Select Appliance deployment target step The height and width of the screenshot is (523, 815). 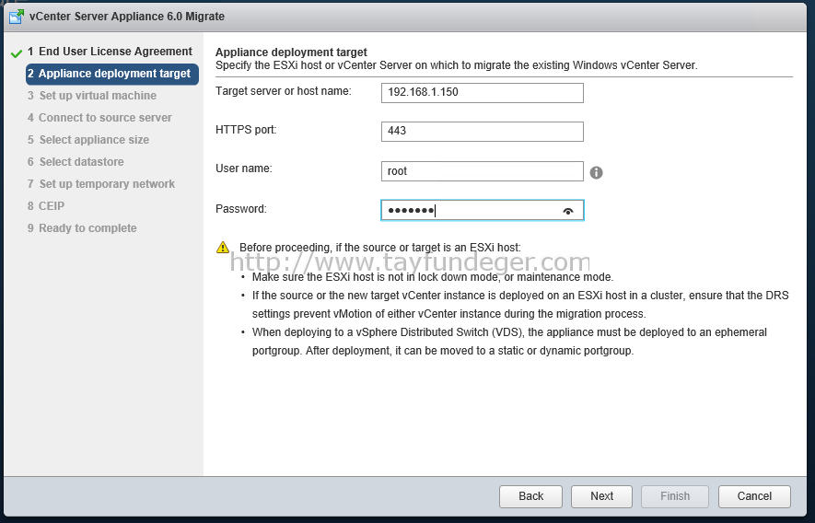pyautogui.click(x=112, y=74)
